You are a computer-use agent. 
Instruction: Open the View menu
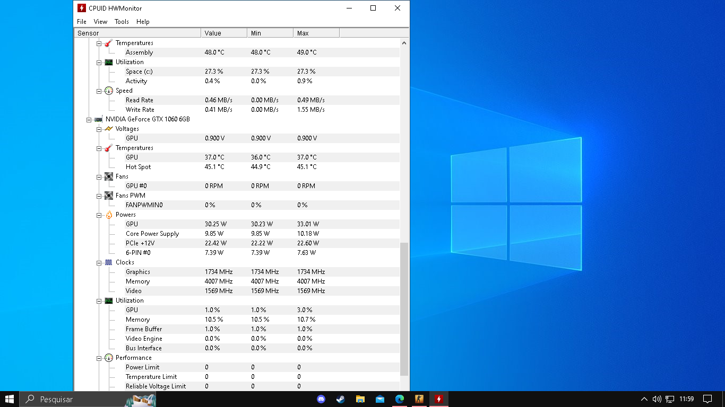click(x=100, y=22)
